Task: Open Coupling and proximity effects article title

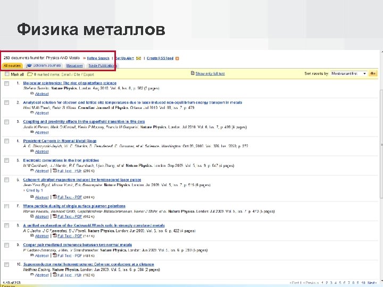Action: pos(84,122)
